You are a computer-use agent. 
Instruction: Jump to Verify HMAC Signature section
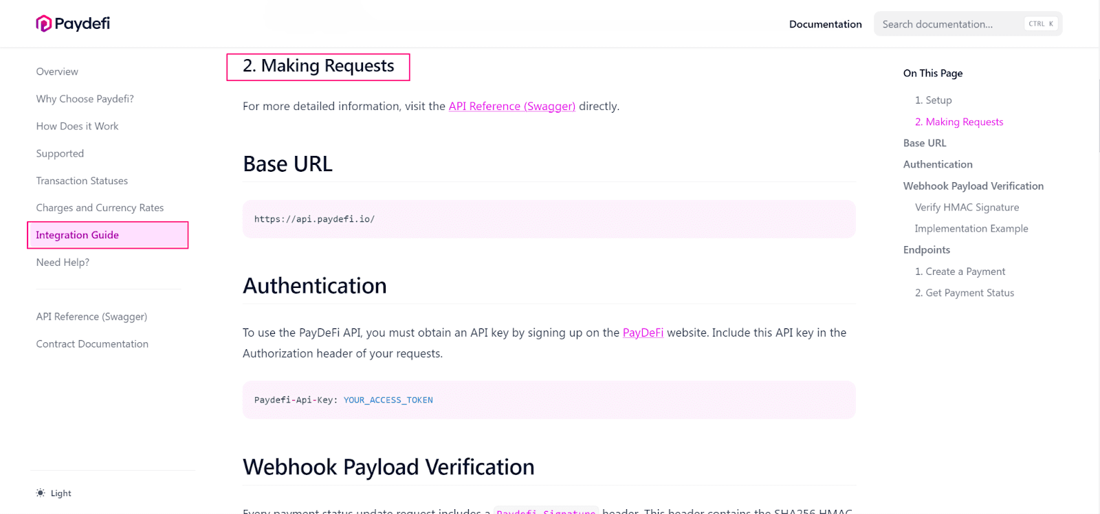(967, 208)
